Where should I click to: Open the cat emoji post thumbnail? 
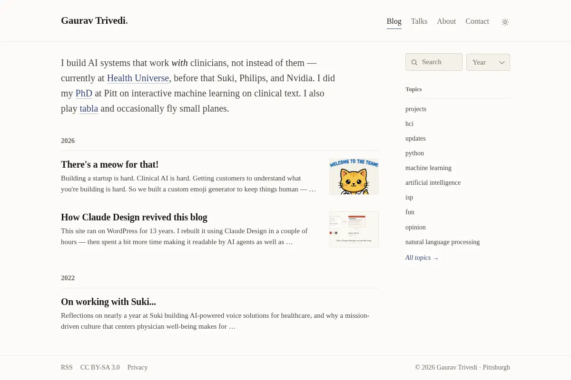[354, 177]
